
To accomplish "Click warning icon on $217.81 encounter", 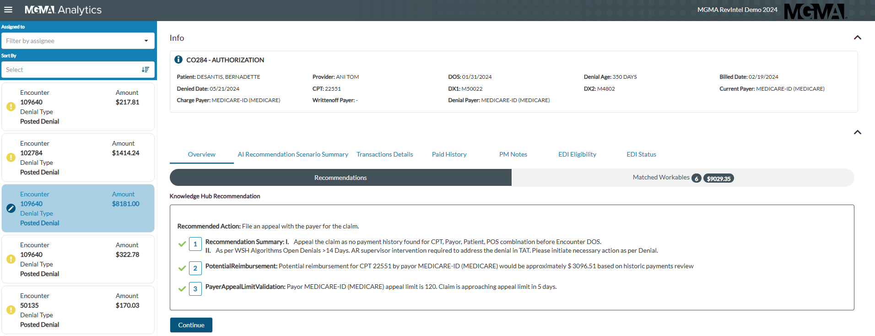I will (11, 107).
